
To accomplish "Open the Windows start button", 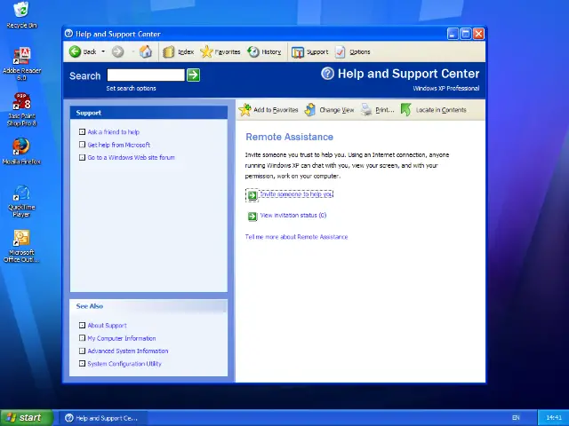I will point(27,418).
